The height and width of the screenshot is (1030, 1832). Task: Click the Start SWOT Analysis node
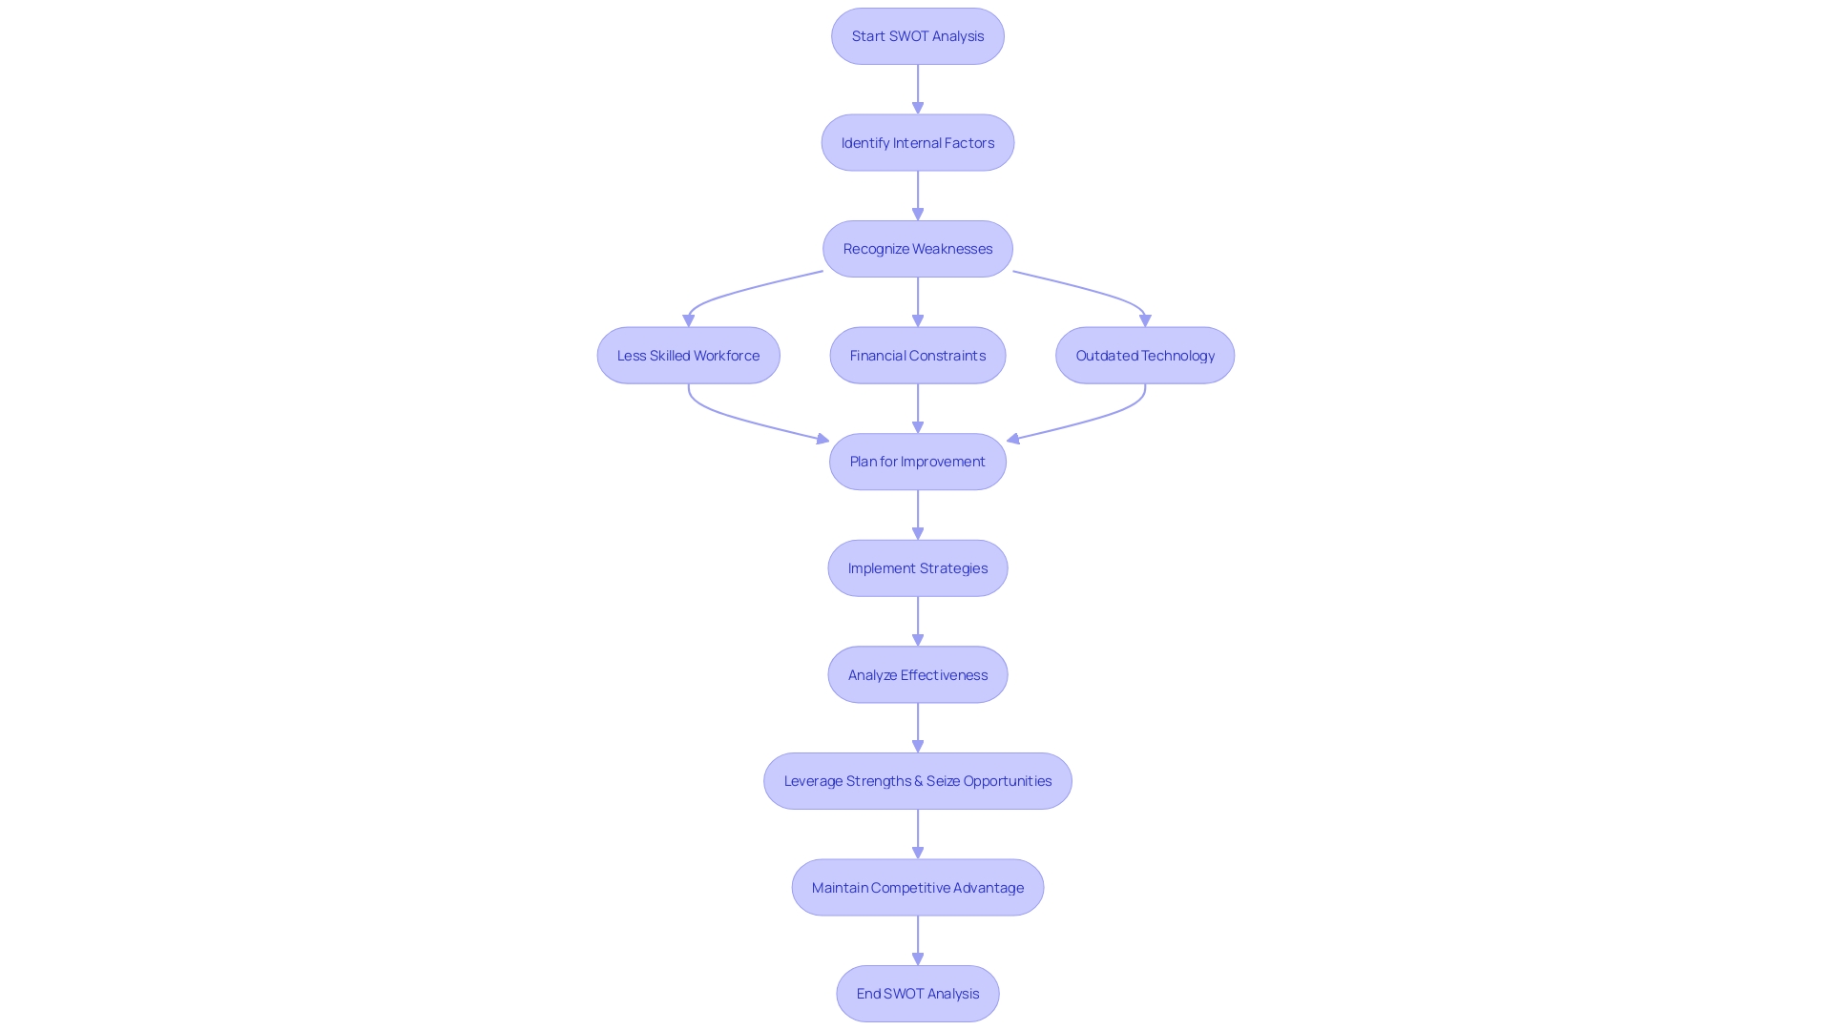(917, 35)
